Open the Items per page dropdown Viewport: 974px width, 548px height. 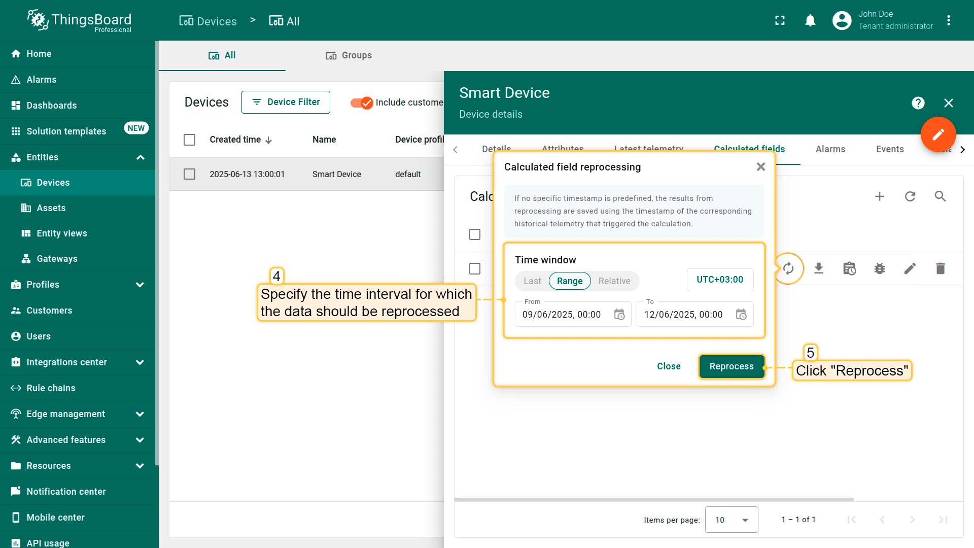point(731,520)
